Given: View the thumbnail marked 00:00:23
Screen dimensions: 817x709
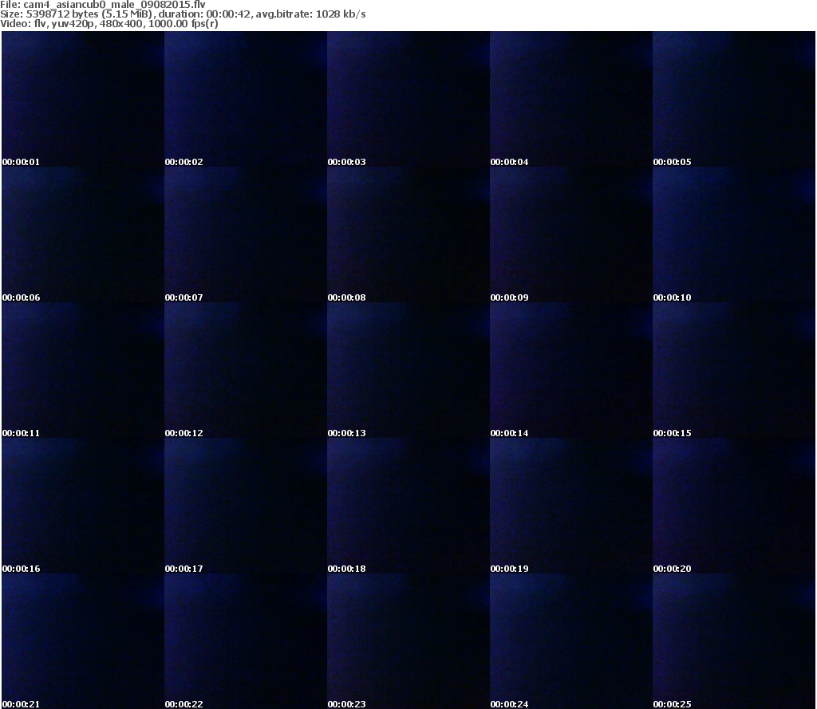Looking at the screenshot, I should [408, 640].
